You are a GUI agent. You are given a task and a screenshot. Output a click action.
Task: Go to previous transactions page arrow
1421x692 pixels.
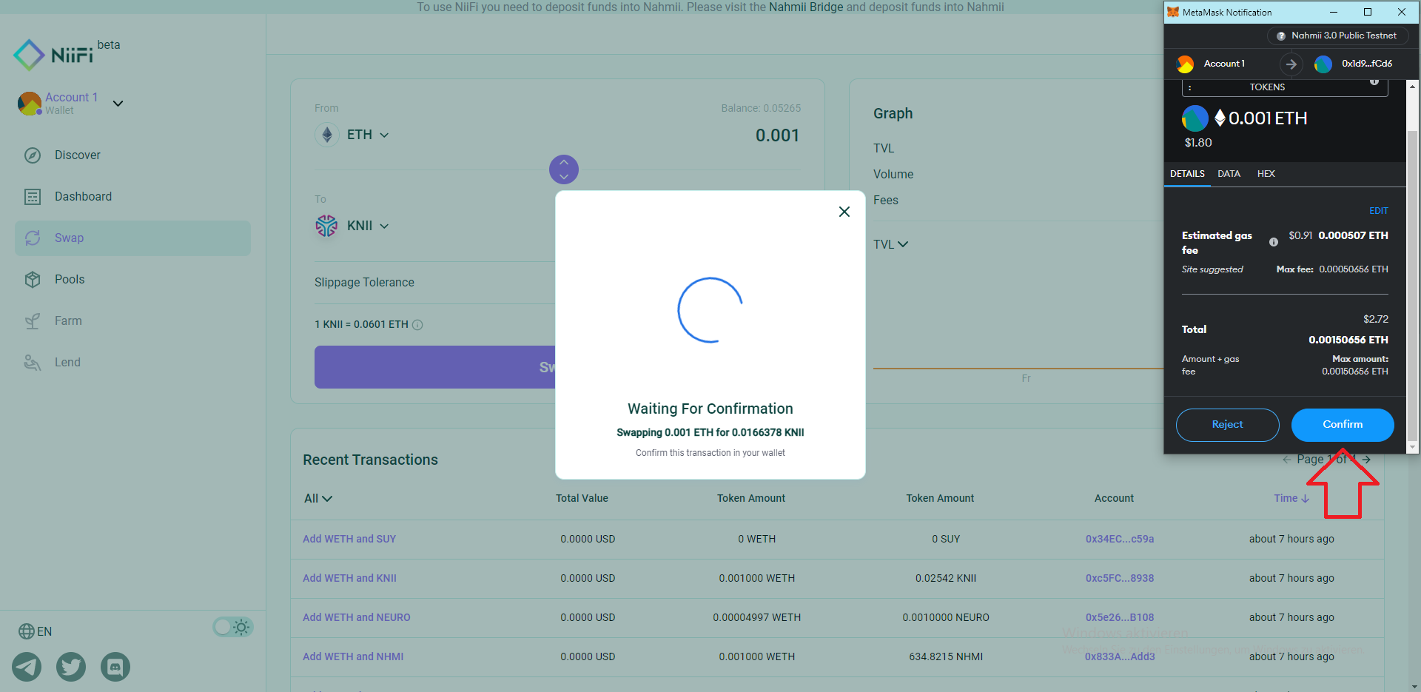tap(1286, 460)
